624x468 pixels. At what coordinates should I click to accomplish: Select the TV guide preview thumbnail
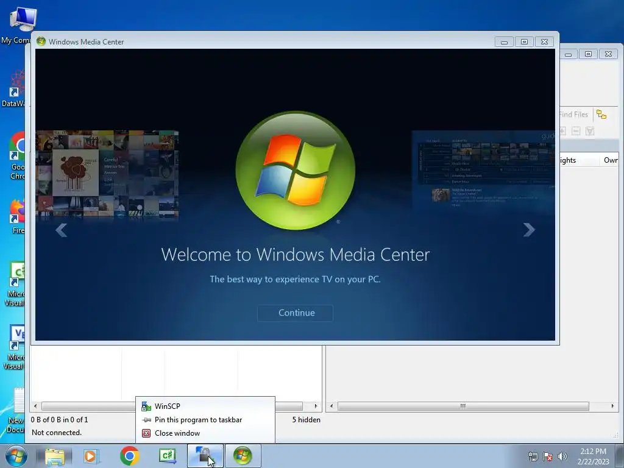pyautogui.click(x=483, y=171)
